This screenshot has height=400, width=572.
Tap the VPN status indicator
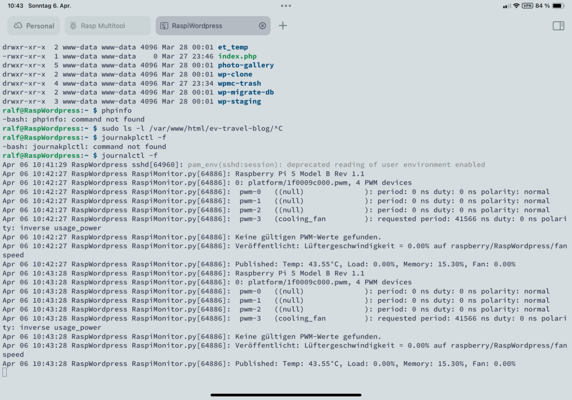click(527, 6)
